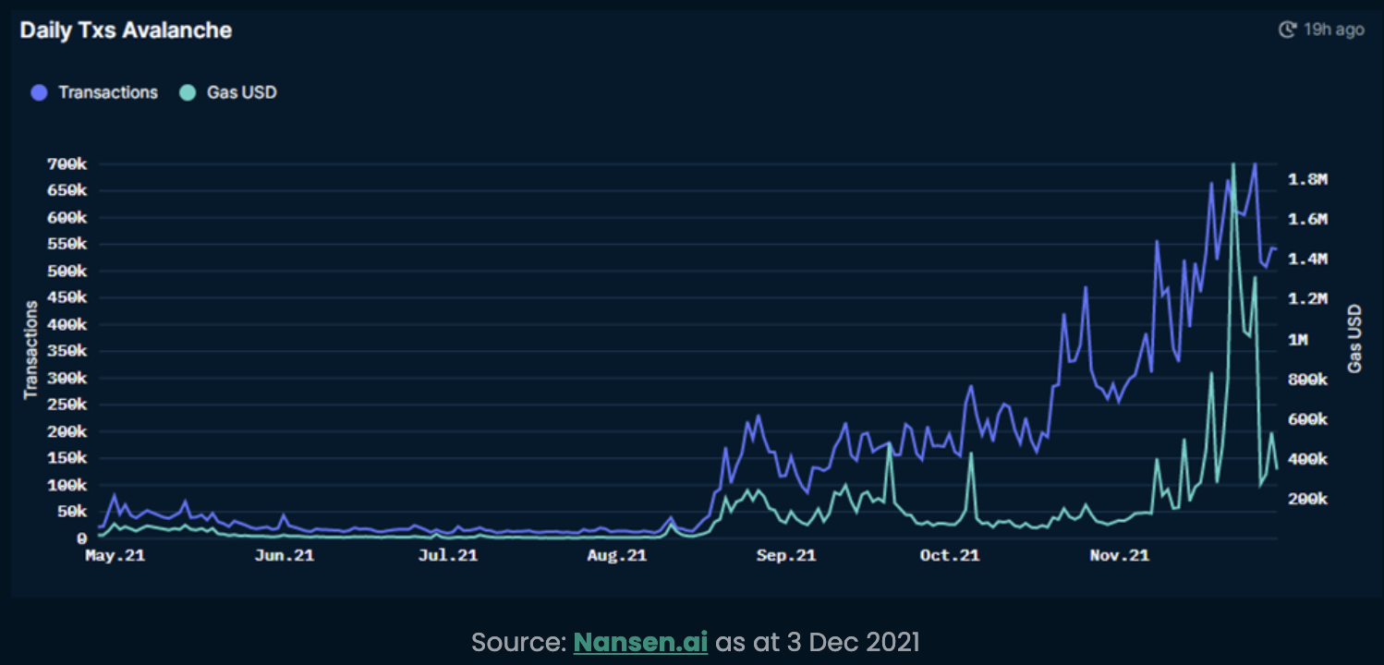Select the May.21 x-axis label
Viewport: 1384px width, 665px height.
[x=115, y=555]
